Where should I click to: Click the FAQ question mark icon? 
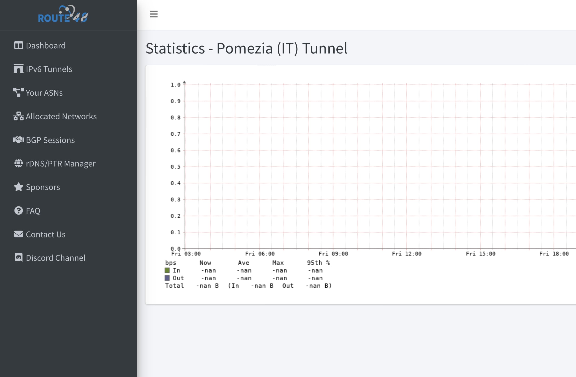pos(18,211)
